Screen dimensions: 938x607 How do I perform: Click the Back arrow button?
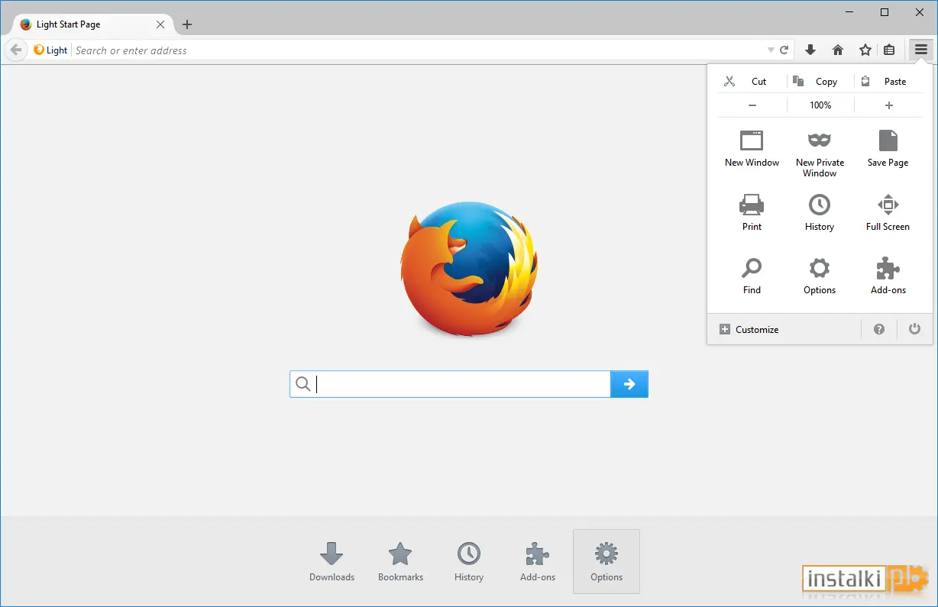pyautogui.click(x=16, y=50)
